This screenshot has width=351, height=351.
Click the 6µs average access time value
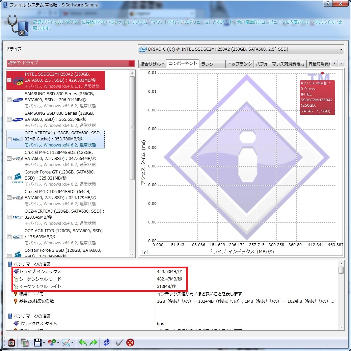[161, 324]
